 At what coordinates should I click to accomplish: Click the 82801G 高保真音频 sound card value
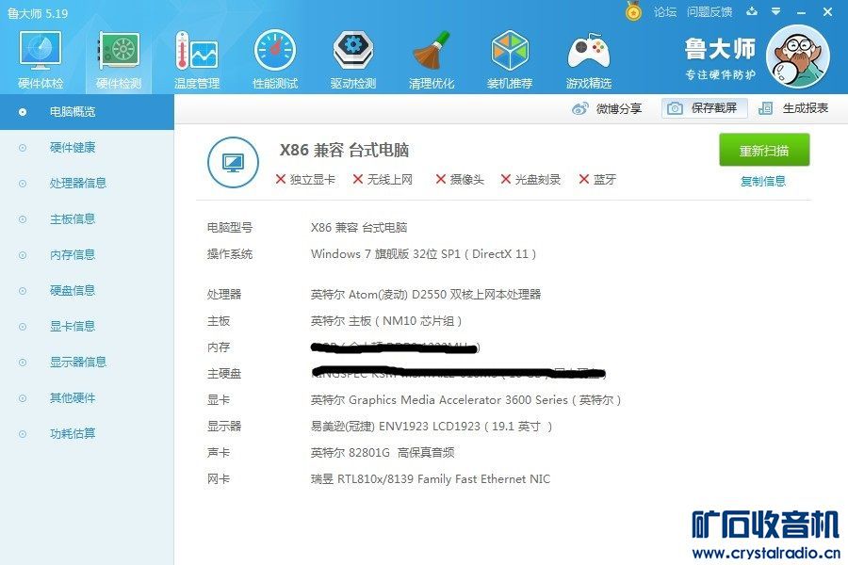(383, 453)
